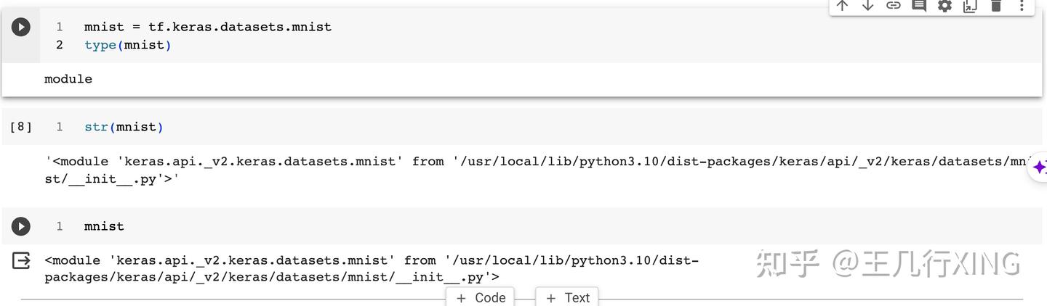Delete the selected cell with trash icon
Image resolution: width=1047 pixels, height=306 pixels.
click(996, 6)
